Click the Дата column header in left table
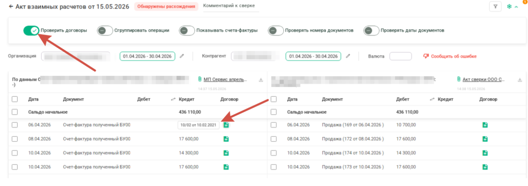 tap(33, 99)
